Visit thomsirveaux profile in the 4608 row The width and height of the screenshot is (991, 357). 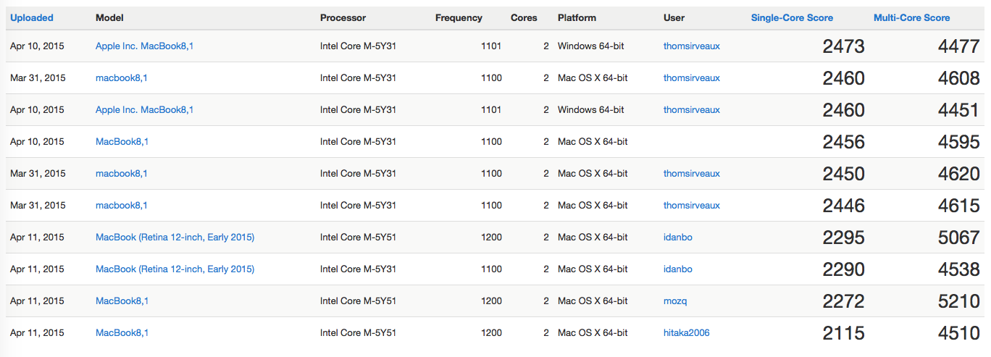click(x=692, y=77)
